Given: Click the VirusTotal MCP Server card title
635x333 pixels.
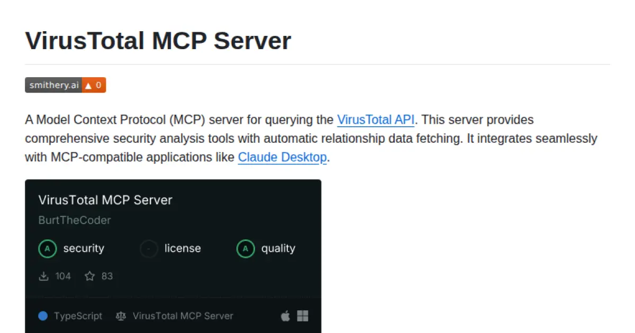Looking at the screenshot, I should [x=105, y=200].
